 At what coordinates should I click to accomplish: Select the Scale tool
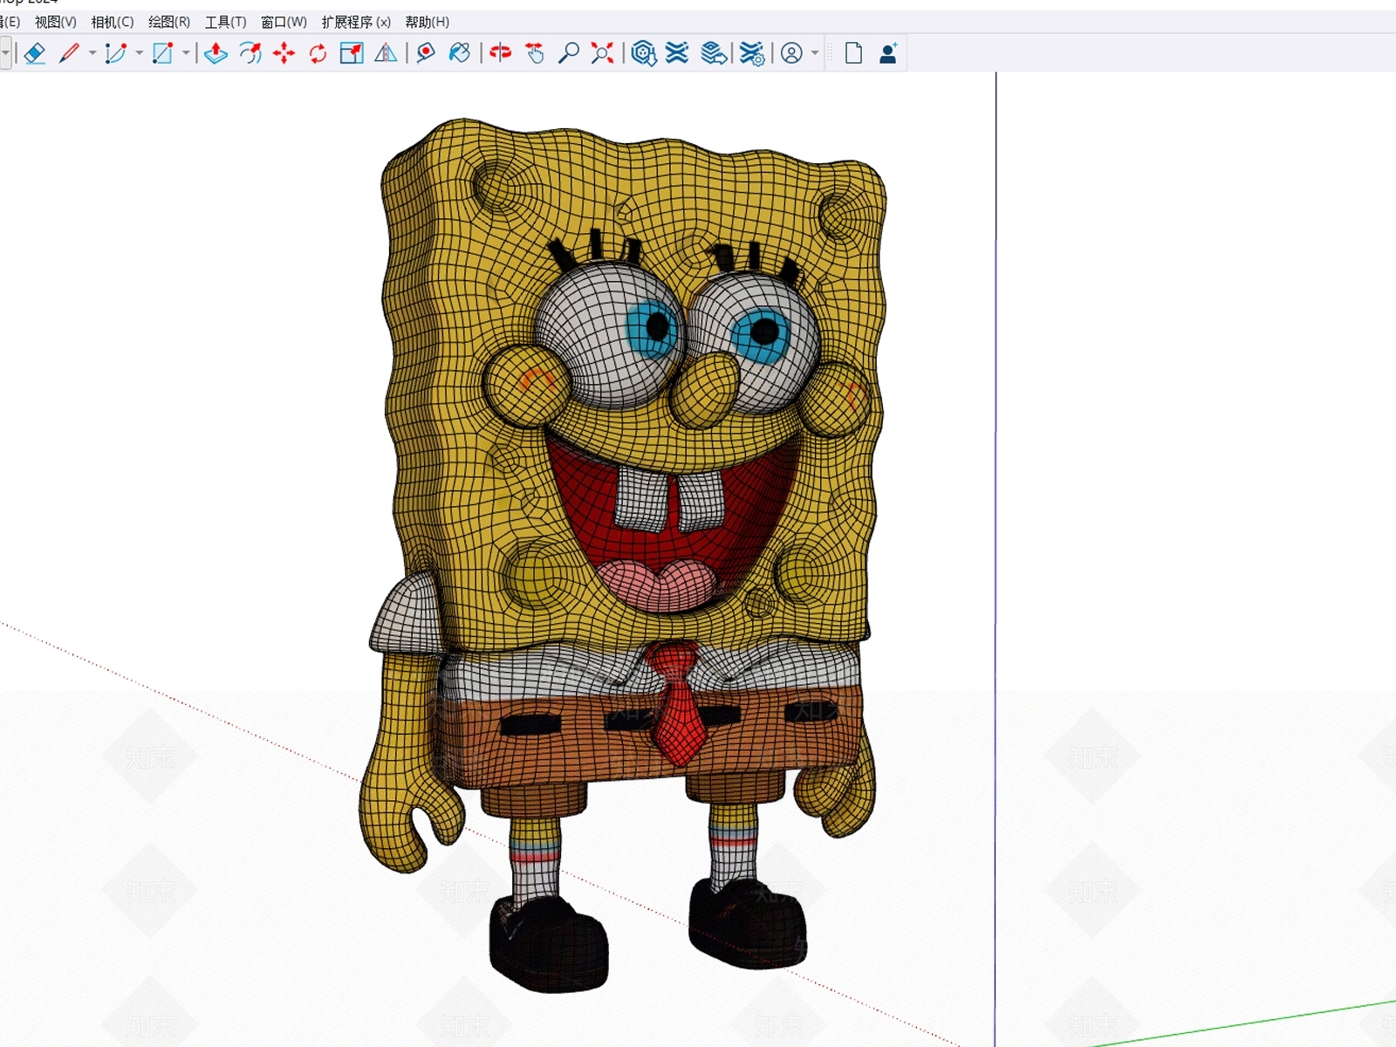tap(352, 53)
